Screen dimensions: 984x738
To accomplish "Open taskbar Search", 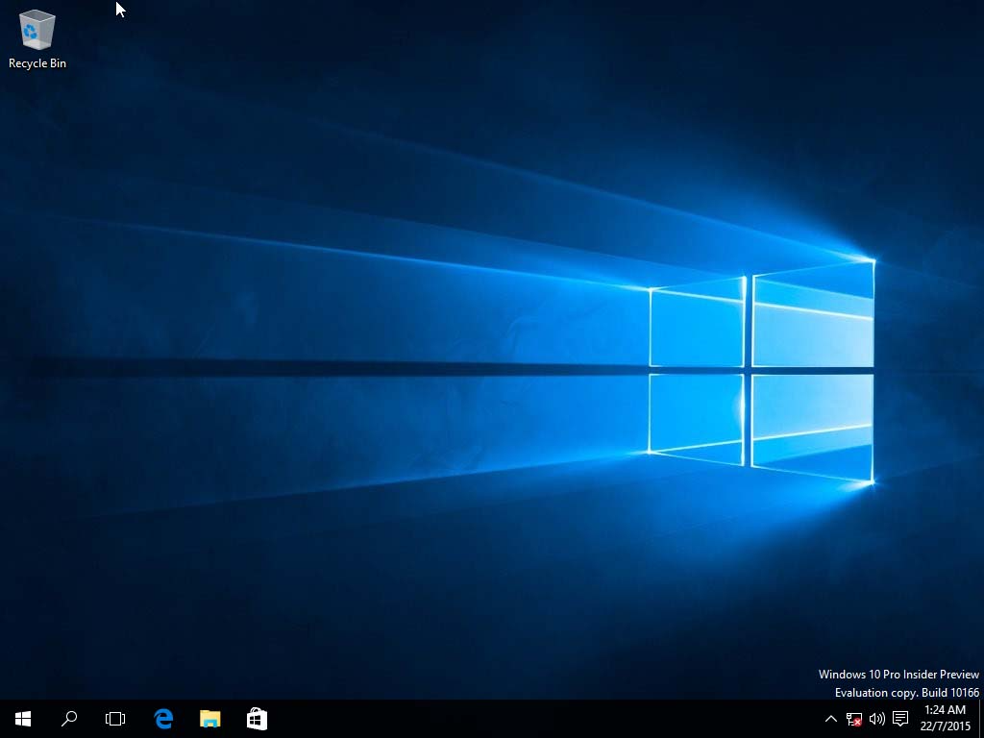I will pyautogui.click(x=69, y=719).
